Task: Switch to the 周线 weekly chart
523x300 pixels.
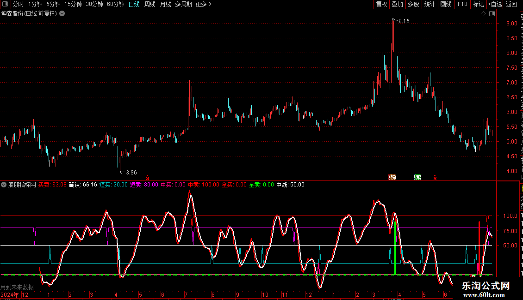Action: click(150, 4)
